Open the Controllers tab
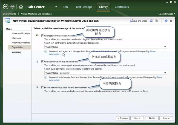Image resolution: width=178 pixels, height=125 pixels. click(122, 7)
